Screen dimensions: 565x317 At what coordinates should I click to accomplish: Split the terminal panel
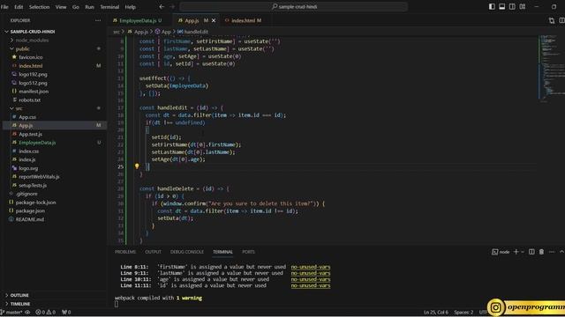tap(531, 252)
